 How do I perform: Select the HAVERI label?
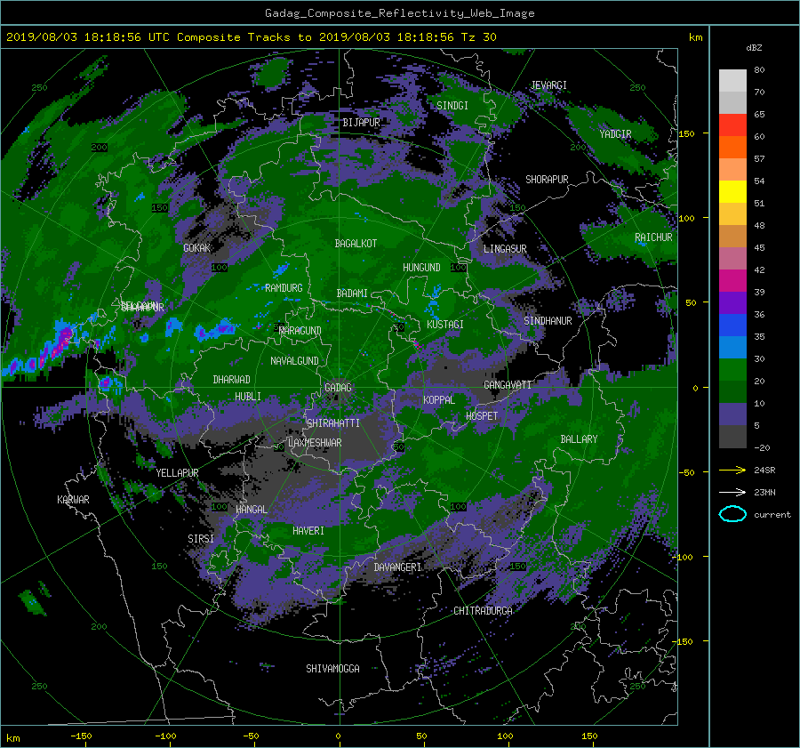coord(308,531)
